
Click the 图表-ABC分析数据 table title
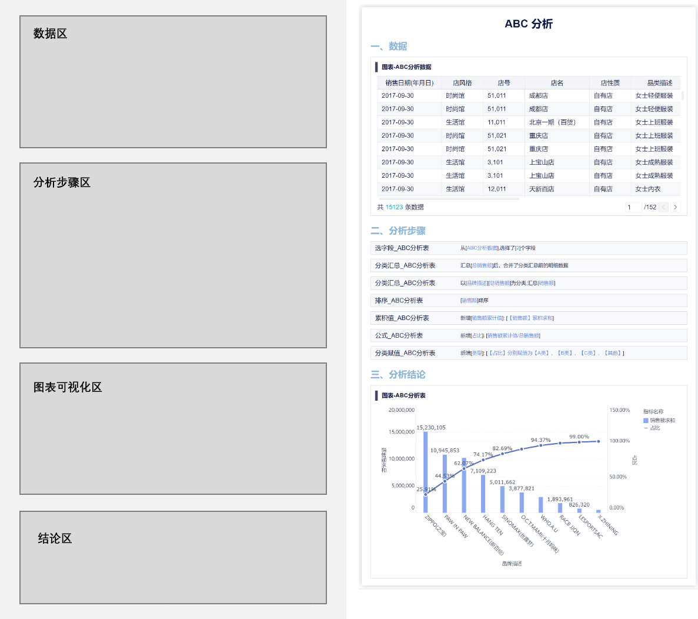(x=406, y=67)
